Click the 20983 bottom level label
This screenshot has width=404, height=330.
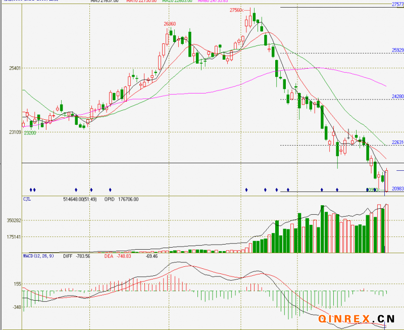pos(397,188)
